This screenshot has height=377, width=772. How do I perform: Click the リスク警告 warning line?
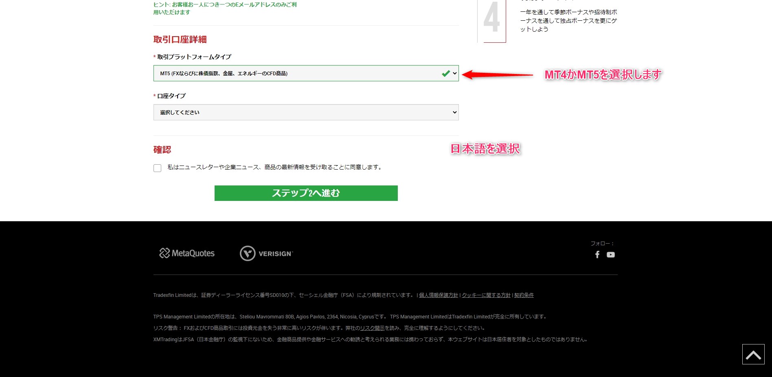(320, 328)
